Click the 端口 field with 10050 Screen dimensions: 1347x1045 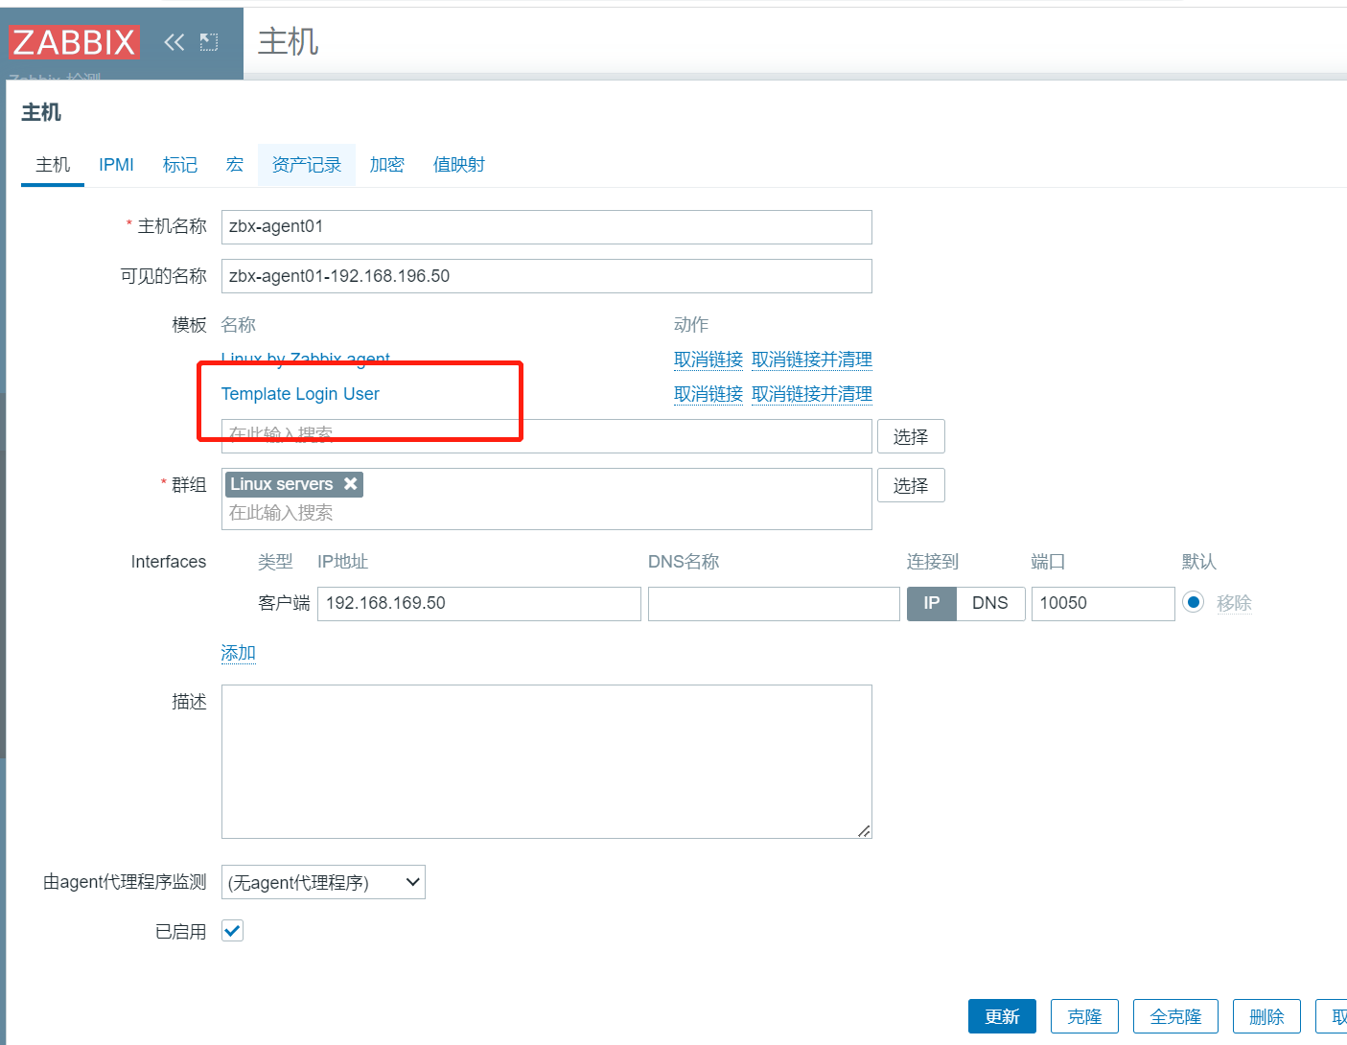(1103, 604)
